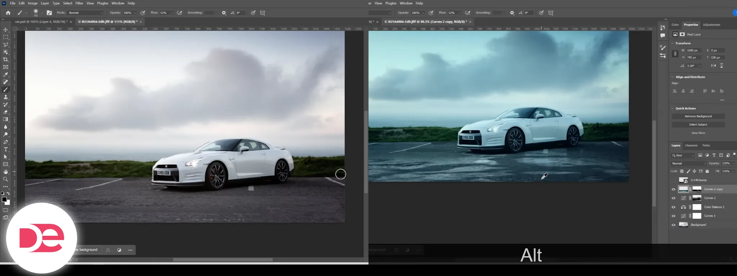Toggle lock all padlock in Layers panel
Viewport: 737px width, 276px height.
tap(707, 171)
